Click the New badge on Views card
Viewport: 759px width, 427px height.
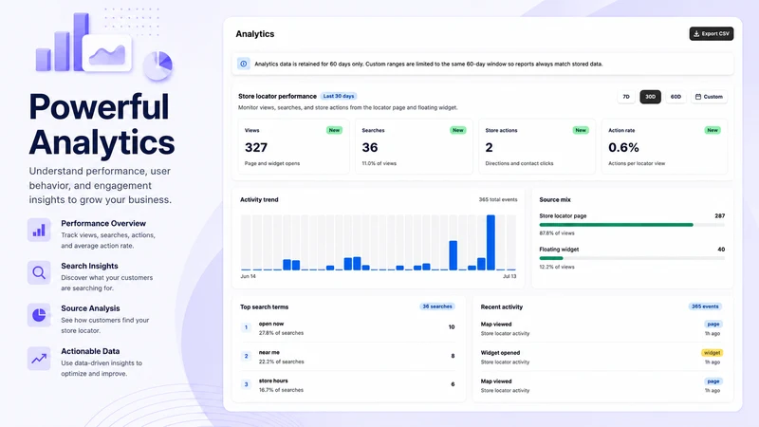[334, 130]
